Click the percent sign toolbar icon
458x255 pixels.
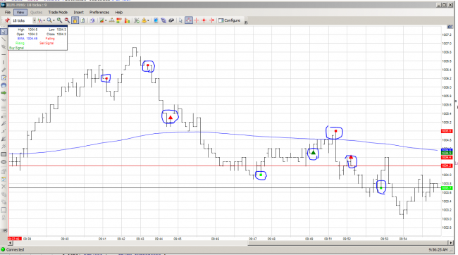click(137, 20)
